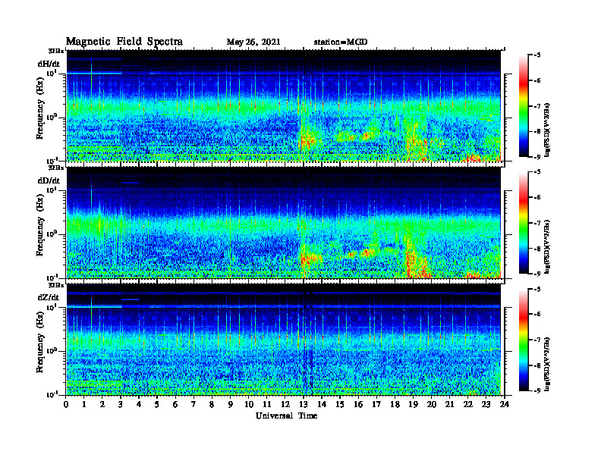Click hour 1 on the time axis
601x464 pixels.
pos(84,404)
